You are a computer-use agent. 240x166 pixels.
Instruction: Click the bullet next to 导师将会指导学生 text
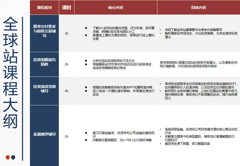coord(160,83)
